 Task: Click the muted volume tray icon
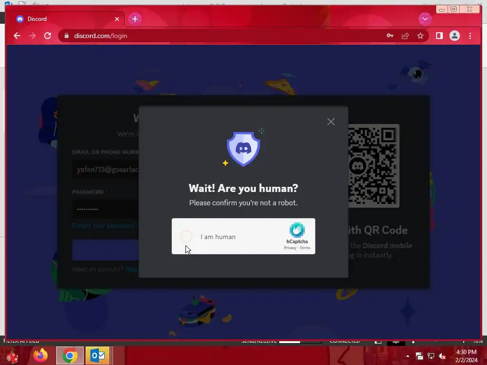point(442,356)
